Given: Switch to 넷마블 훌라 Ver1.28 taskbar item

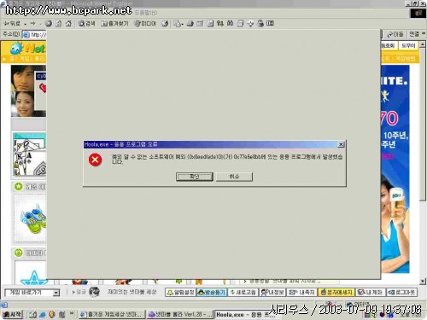Looking at the screenshot, I should (x=180, y=314).
